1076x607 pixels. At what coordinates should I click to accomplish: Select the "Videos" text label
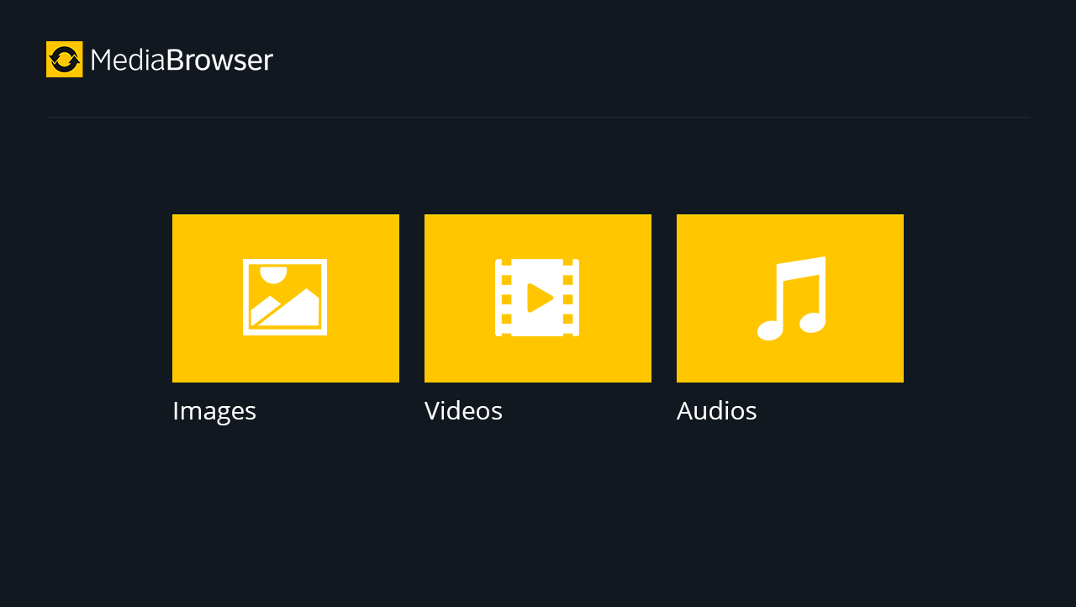463,411
